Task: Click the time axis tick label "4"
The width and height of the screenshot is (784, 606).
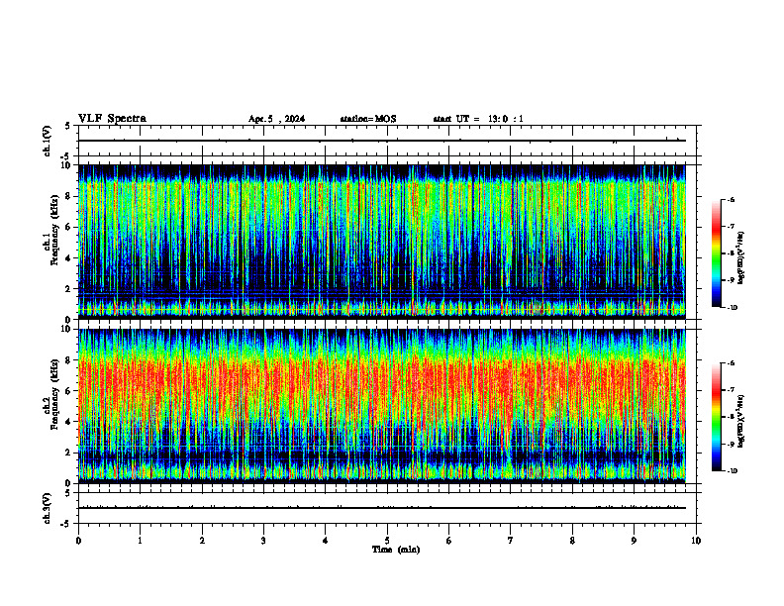Action: tap(326, 541)
